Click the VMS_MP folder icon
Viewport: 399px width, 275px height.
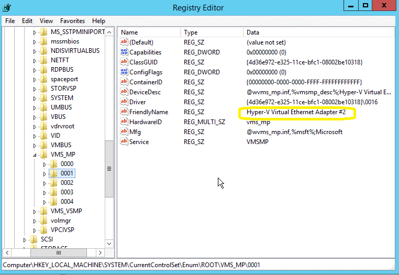coord(43,155)
